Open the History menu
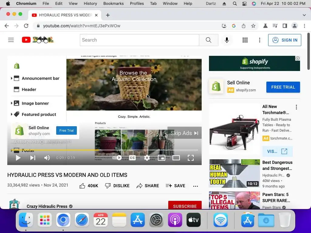This screenshot has width=311, height=233. pyautogui.click(x=90, y=3)
